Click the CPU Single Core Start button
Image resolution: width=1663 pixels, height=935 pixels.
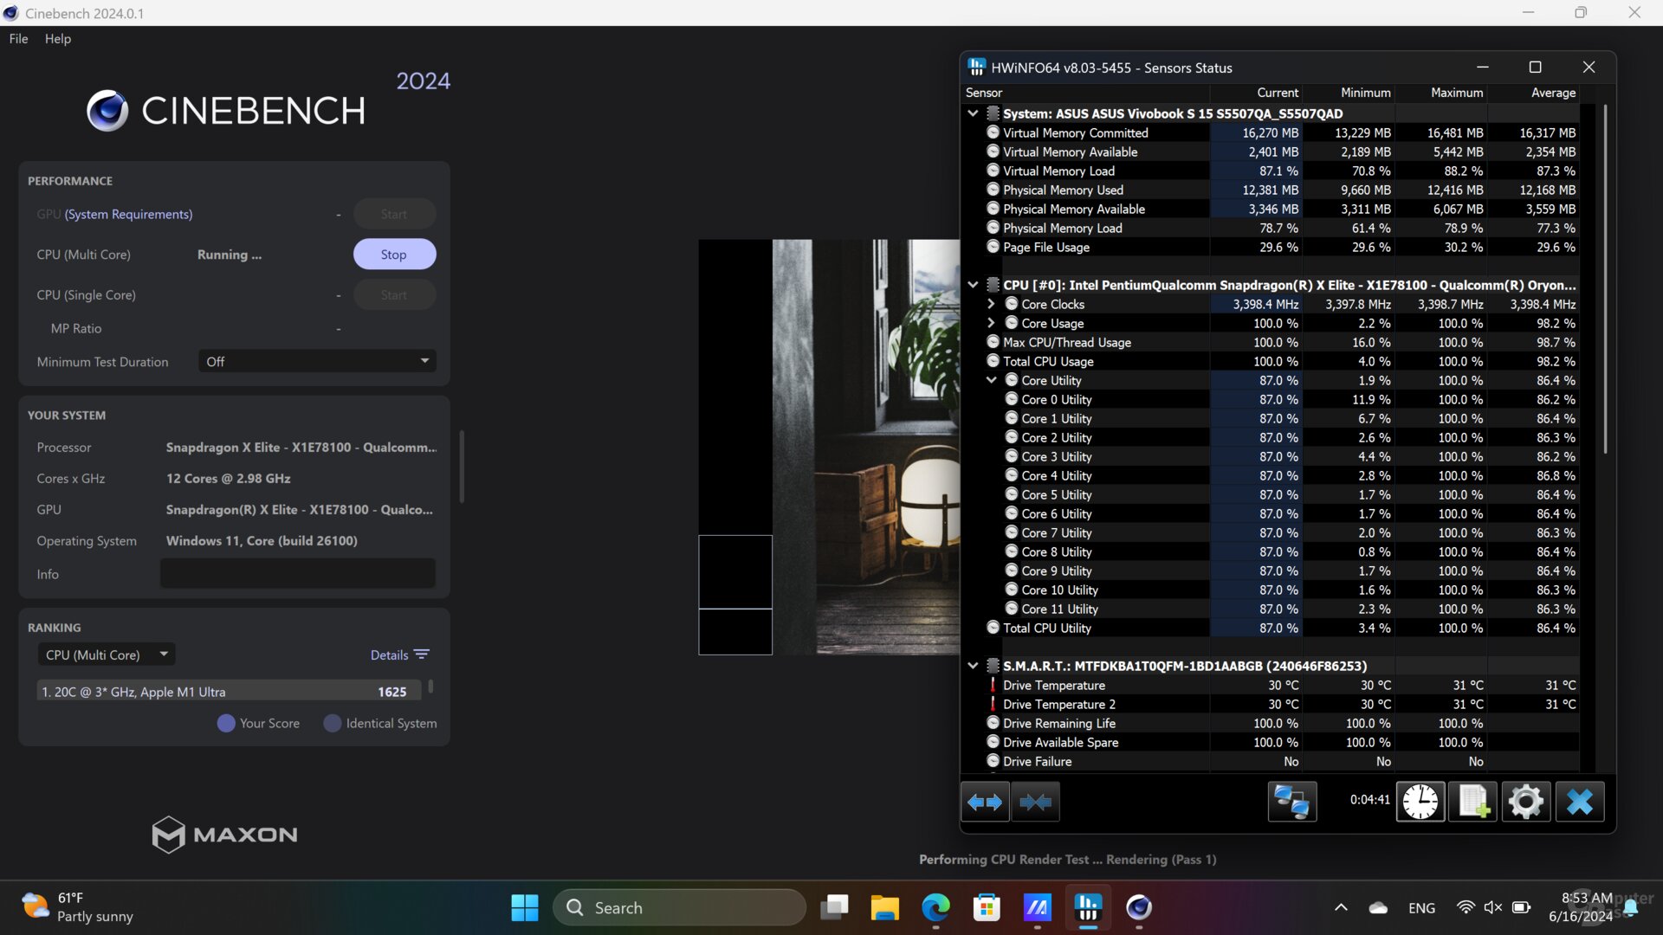394,295
